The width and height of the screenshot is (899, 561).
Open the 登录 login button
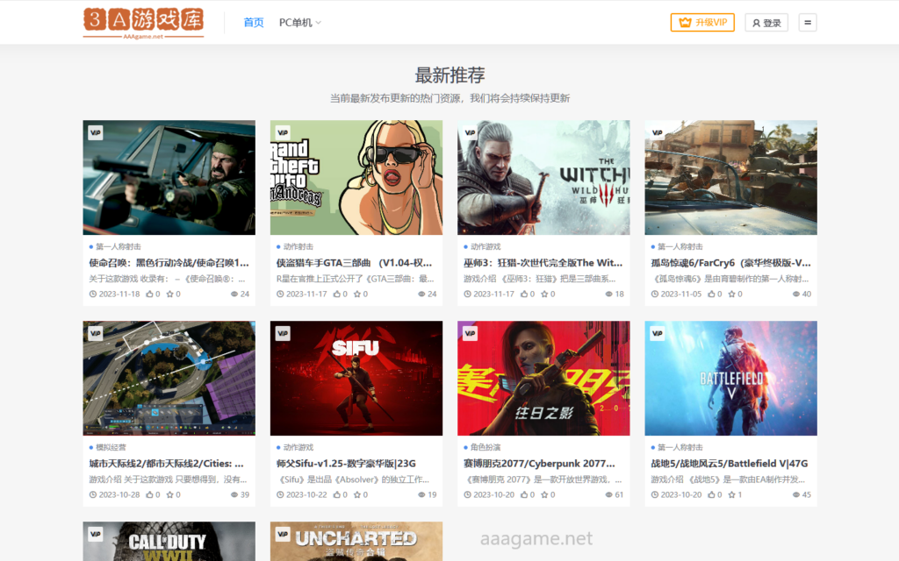(766, 22)
